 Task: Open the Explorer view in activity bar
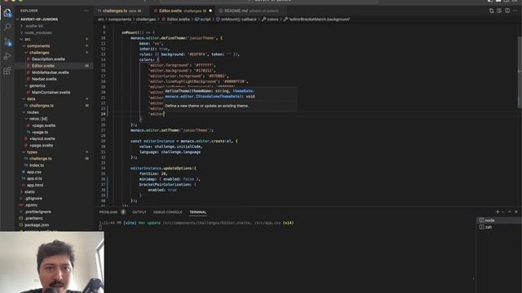7,13
